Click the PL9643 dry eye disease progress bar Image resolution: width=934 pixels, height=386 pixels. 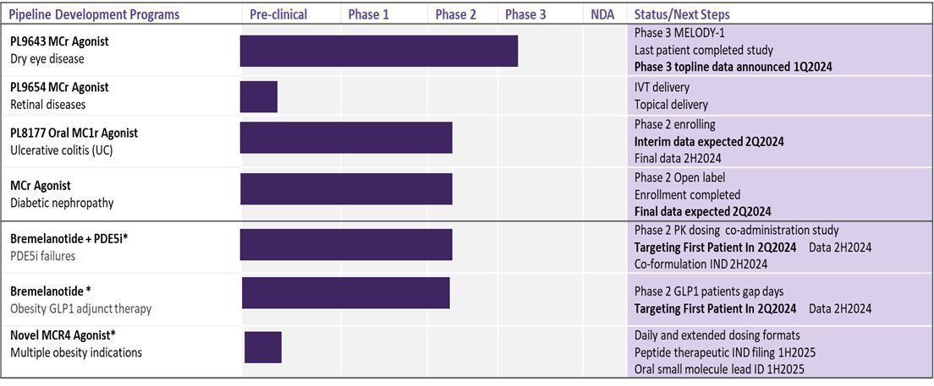(x=378, y=51)
